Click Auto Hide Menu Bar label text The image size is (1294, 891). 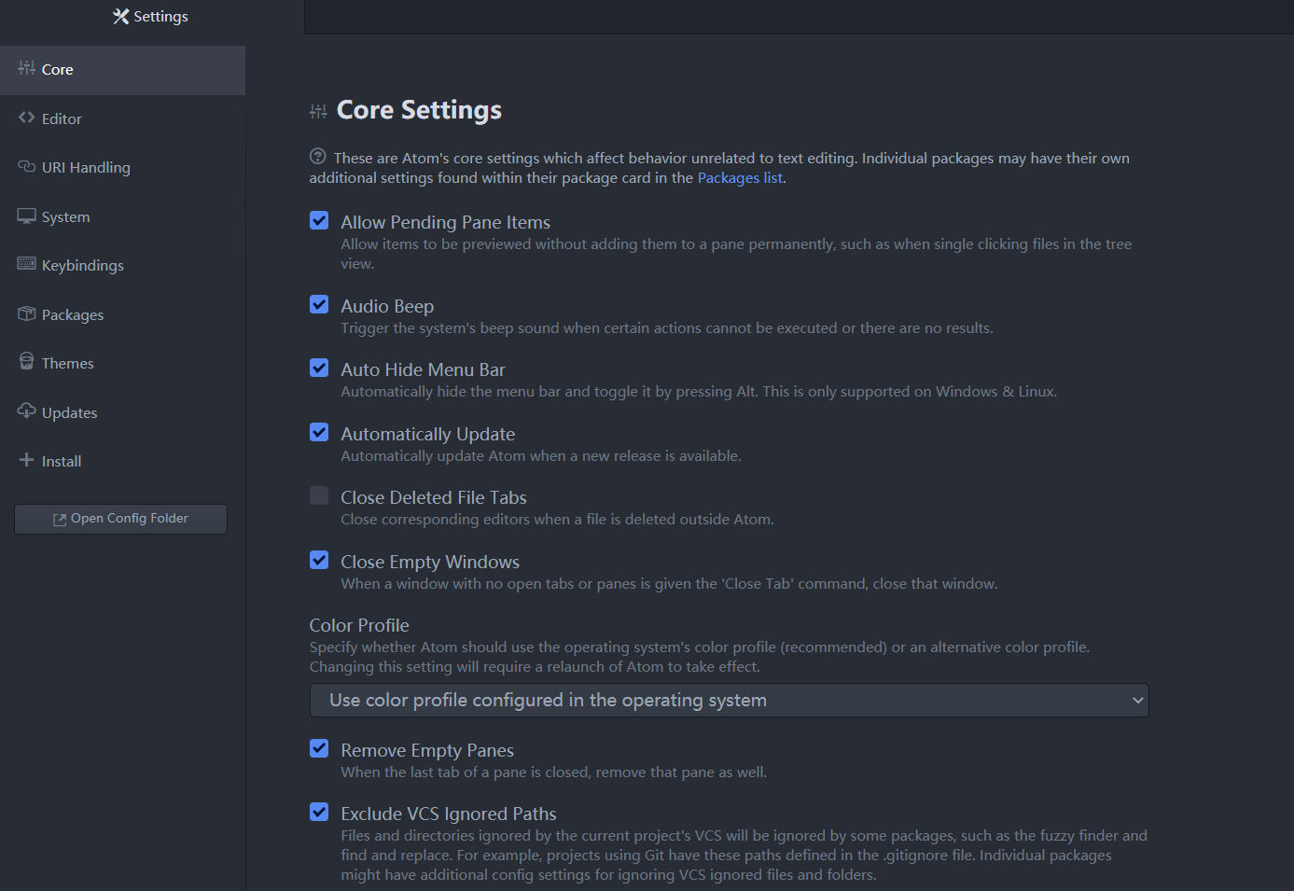[423, 369]
